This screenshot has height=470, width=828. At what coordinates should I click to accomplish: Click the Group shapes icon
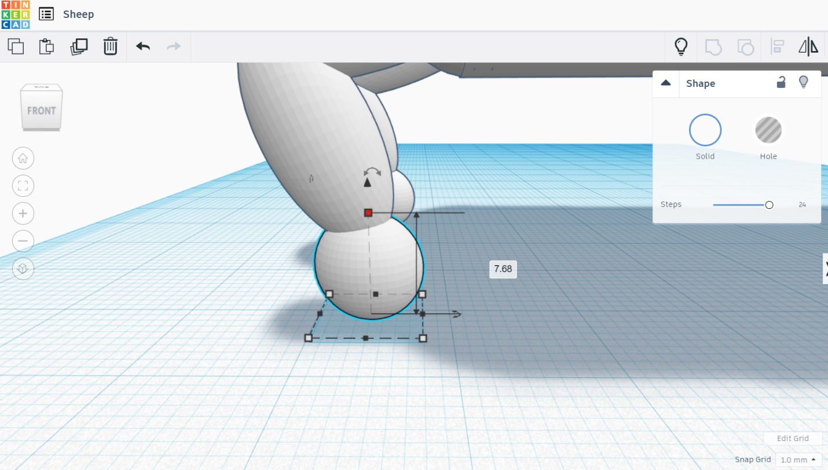click(712, 46)
